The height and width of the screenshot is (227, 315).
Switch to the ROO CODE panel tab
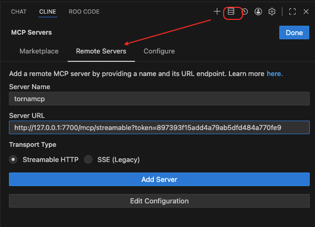click(x=84, y=12)
